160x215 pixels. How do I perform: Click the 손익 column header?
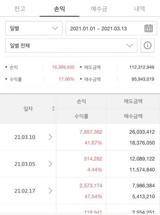(81, 101)
